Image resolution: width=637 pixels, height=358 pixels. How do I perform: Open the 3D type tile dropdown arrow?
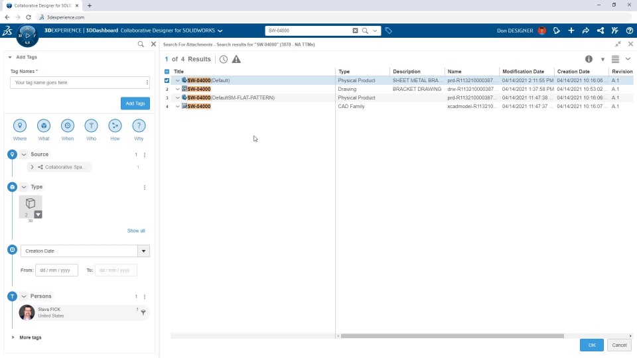(38, 214)
